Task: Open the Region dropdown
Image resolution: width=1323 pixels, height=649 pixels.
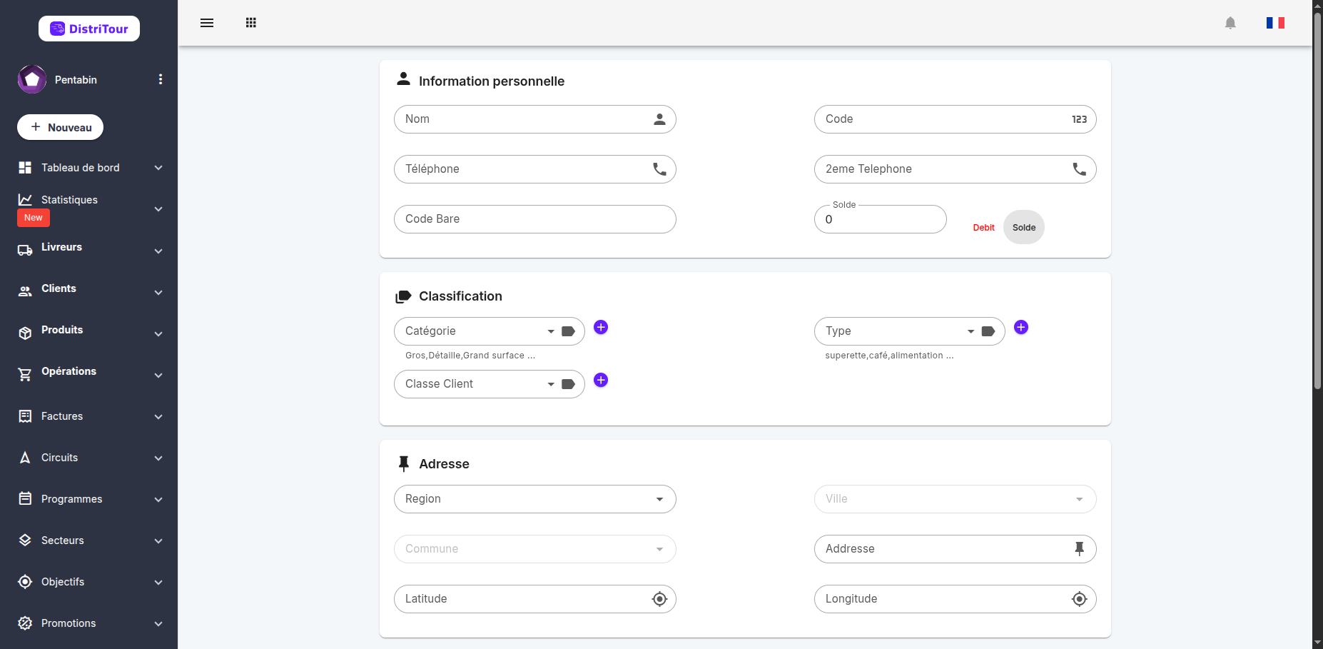Action: (x=535, y=499)
